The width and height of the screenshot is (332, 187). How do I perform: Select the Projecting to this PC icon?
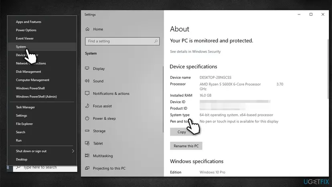tap(87, 168)
